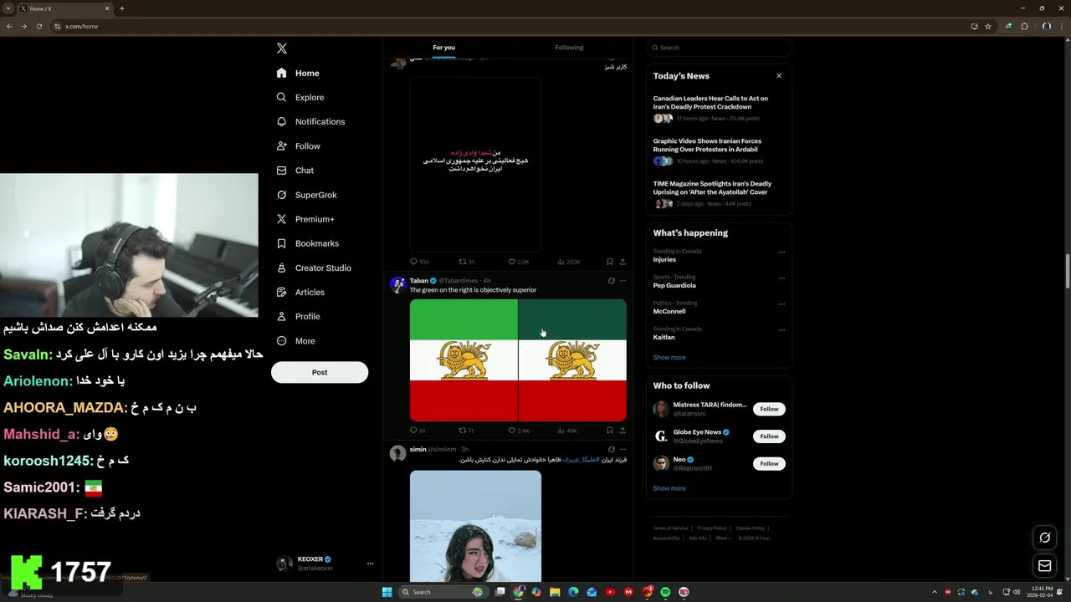Click the Post button
The image size is (1071, 602).
(320, 372)
